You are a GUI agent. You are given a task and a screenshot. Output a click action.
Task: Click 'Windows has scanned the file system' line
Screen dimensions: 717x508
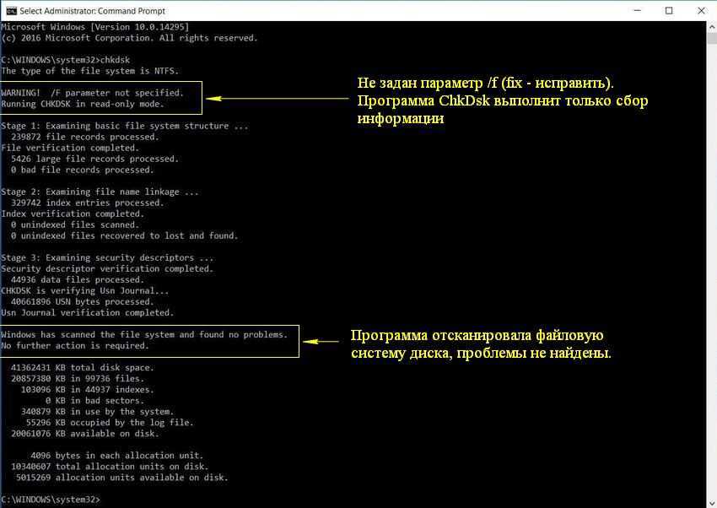tap(144, 334)
